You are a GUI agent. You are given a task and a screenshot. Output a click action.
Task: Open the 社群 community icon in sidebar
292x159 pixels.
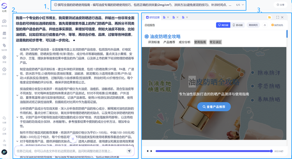point(4,118)
